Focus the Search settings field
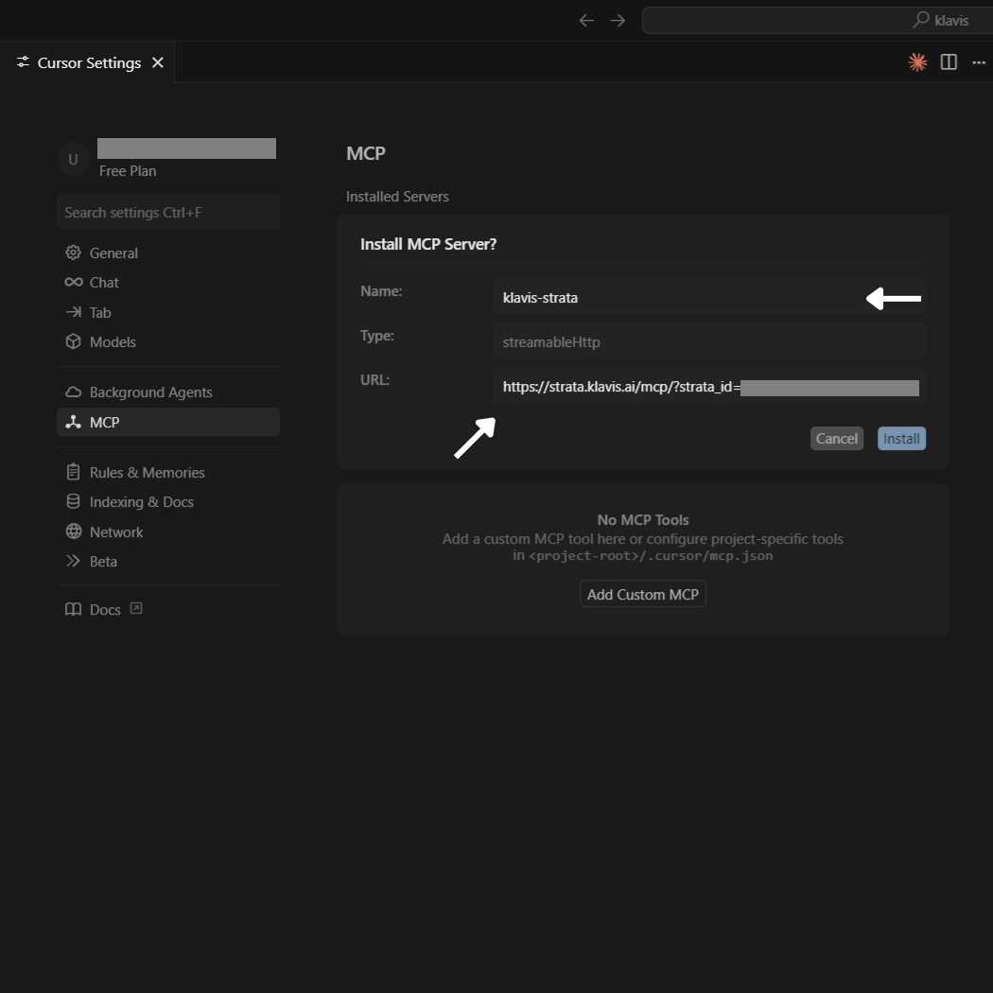Screen dimensions: 993x993 167,212
